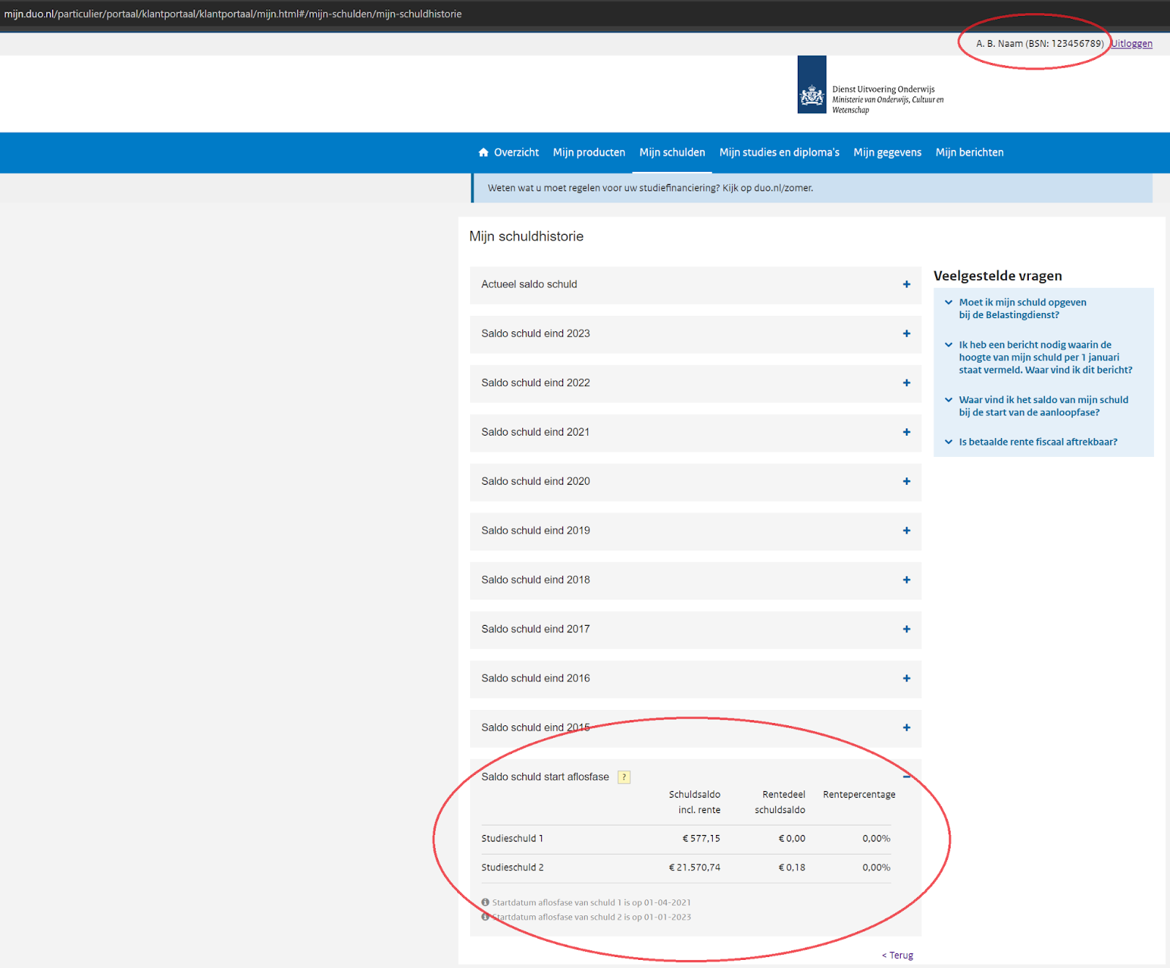
Task: Expand Saldo schuld eind 2020 plus icon
Action: [907, 481]
